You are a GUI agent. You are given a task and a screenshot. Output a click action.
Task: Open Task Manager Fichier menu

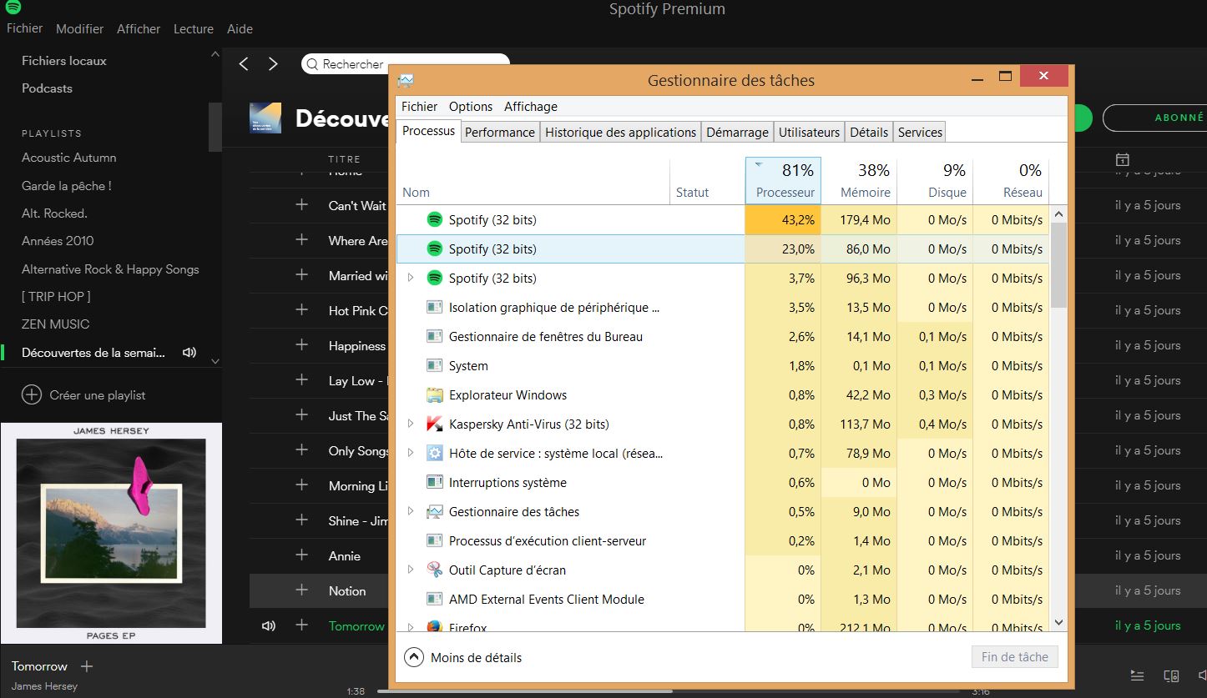[x=419, y=107]
